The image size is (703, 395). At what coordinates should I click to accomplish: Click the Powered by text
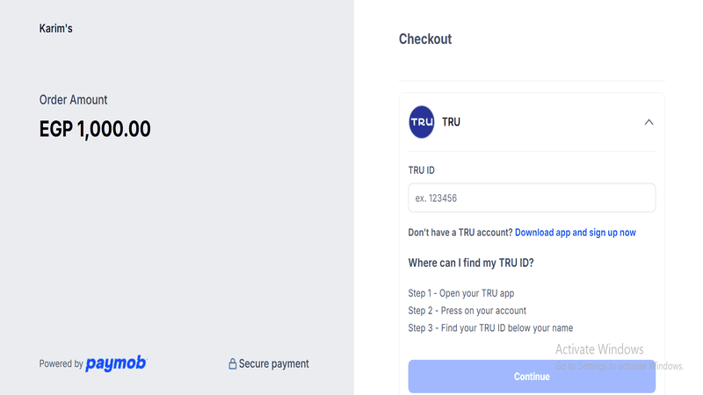point(61,364)
